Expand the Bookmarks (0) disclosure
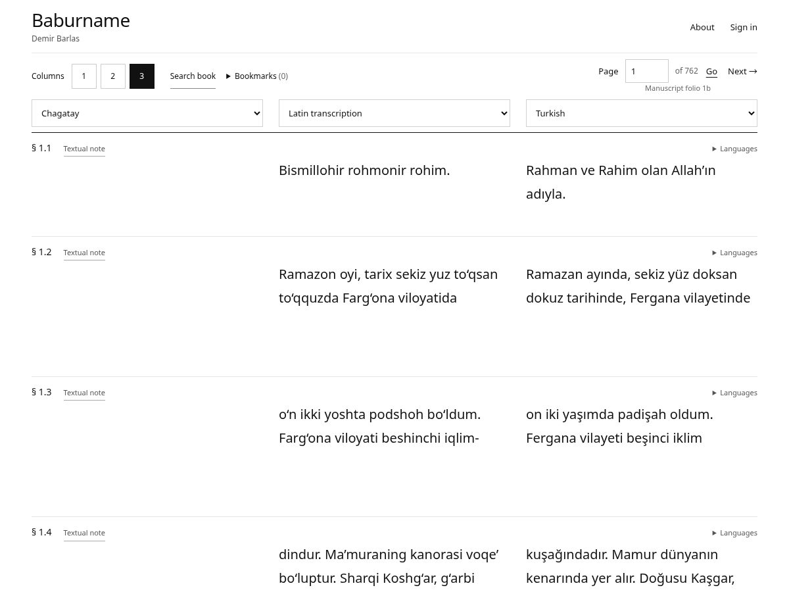 click(257, 76)
